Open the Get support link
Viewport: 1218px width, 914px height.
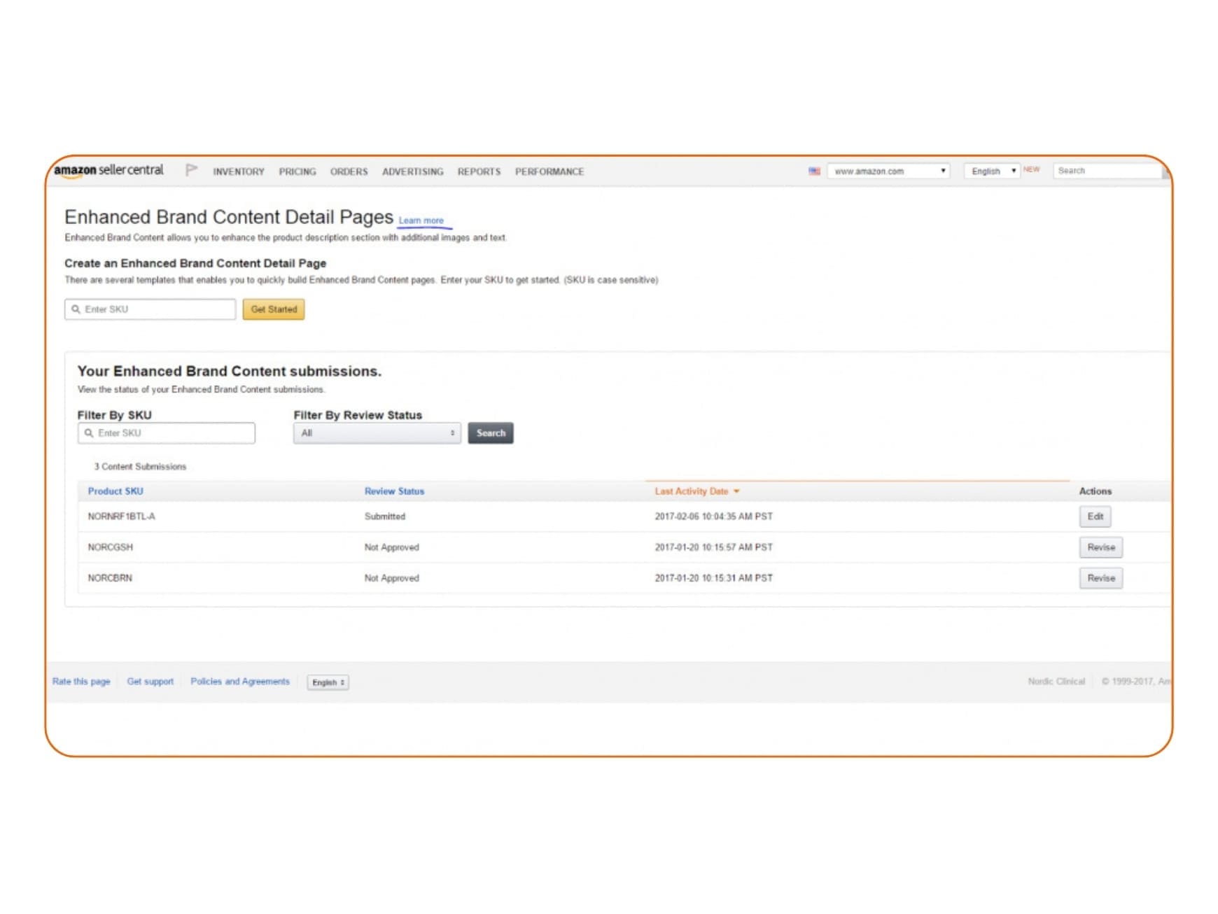pos(150,682)
